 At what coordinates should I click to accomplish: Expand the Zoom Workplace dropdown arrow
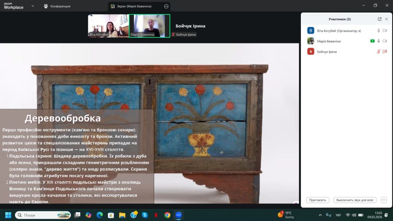click(x=32, y=6)
